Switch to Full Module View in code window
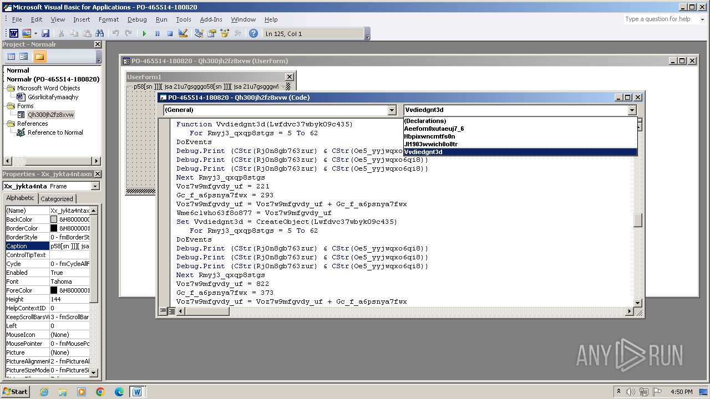Image resolution: width=710 pixels, height=399 pixels. pyautogui.click(x=172, y=311)
